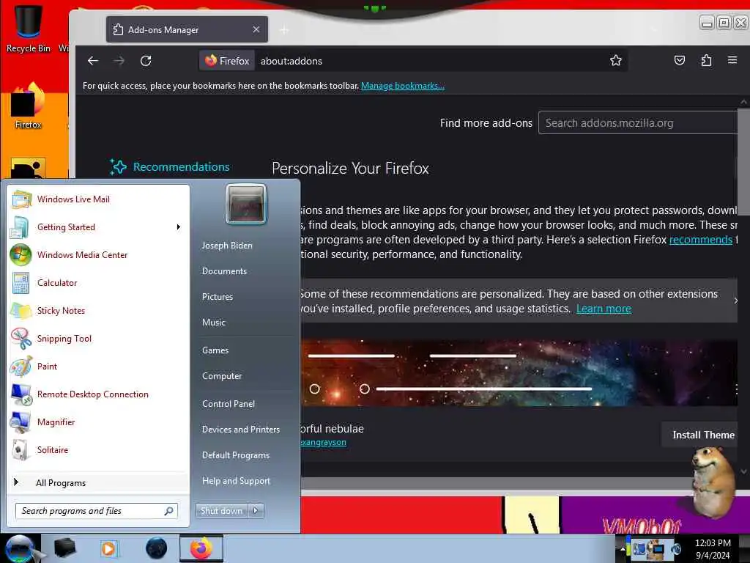Screen dimensions: 750x563
Task: Click the user account picture in Start menu
Action: pos(246,205)
